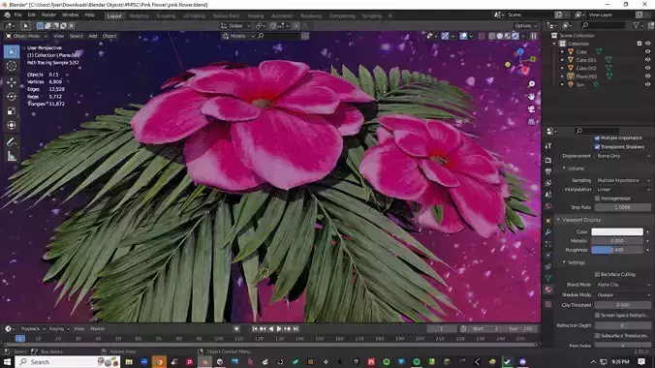
Task: Open the Sampling Multiple Importance dropdown
Action: click(x=623, y=180)
